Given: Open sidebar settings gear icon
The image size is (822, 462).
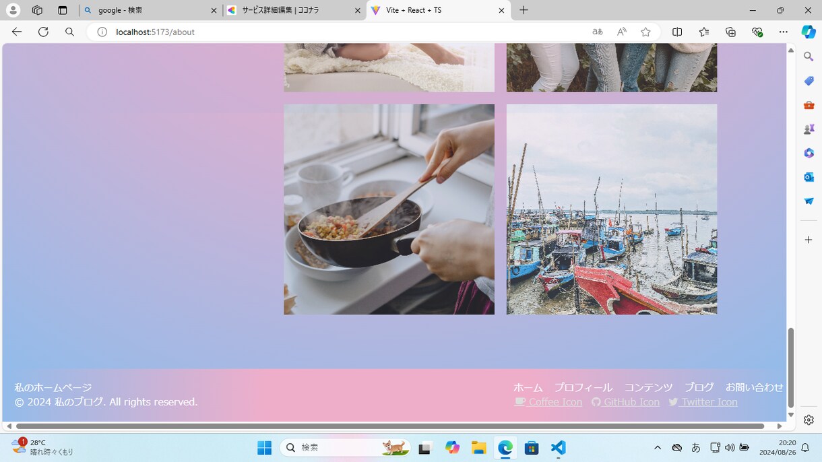Looking at the screenshot, I should click(809, 420).
